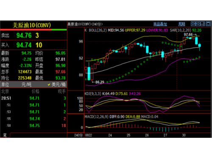Click the 240分 period label on time axis

click(78, 135)
